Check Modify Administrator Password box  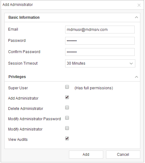point(67,118)
